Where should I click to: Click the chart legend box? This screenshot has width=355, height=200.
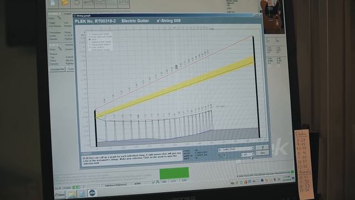coord(99,42)
